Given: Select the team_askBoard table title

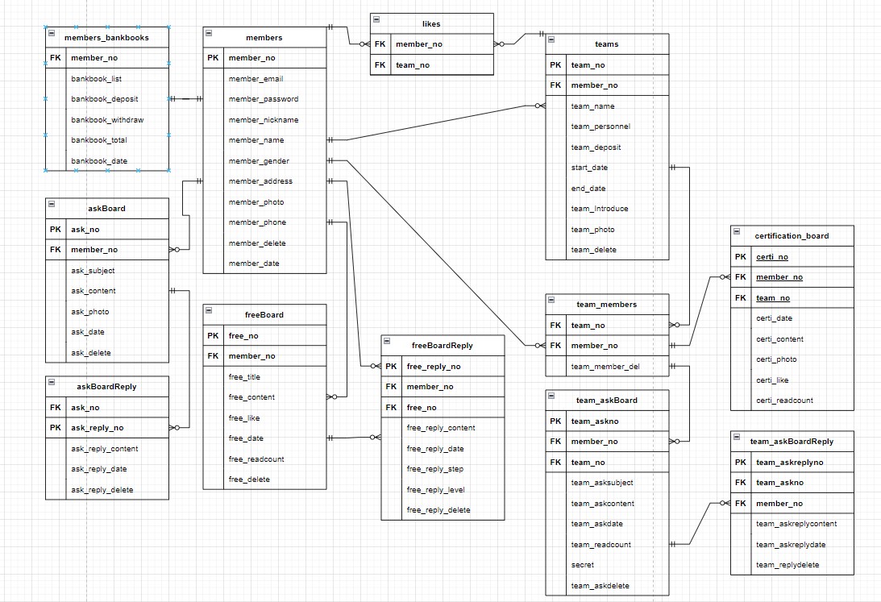Looking at the screenshot, I should pyautogui.click(x=607, y=401).
